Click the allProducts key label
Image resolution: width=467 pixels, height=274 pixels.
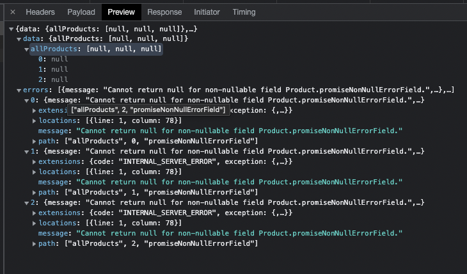(x=54, y=49)
